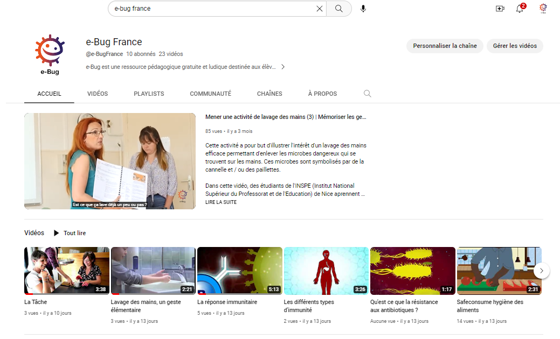
Task: Click the 23 vidéos count
Action: coord(171,54)
